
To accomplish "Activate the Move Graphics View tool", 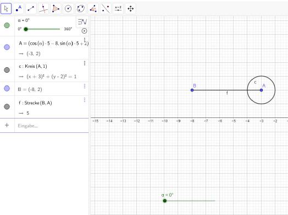I will (x=131, y=8).
